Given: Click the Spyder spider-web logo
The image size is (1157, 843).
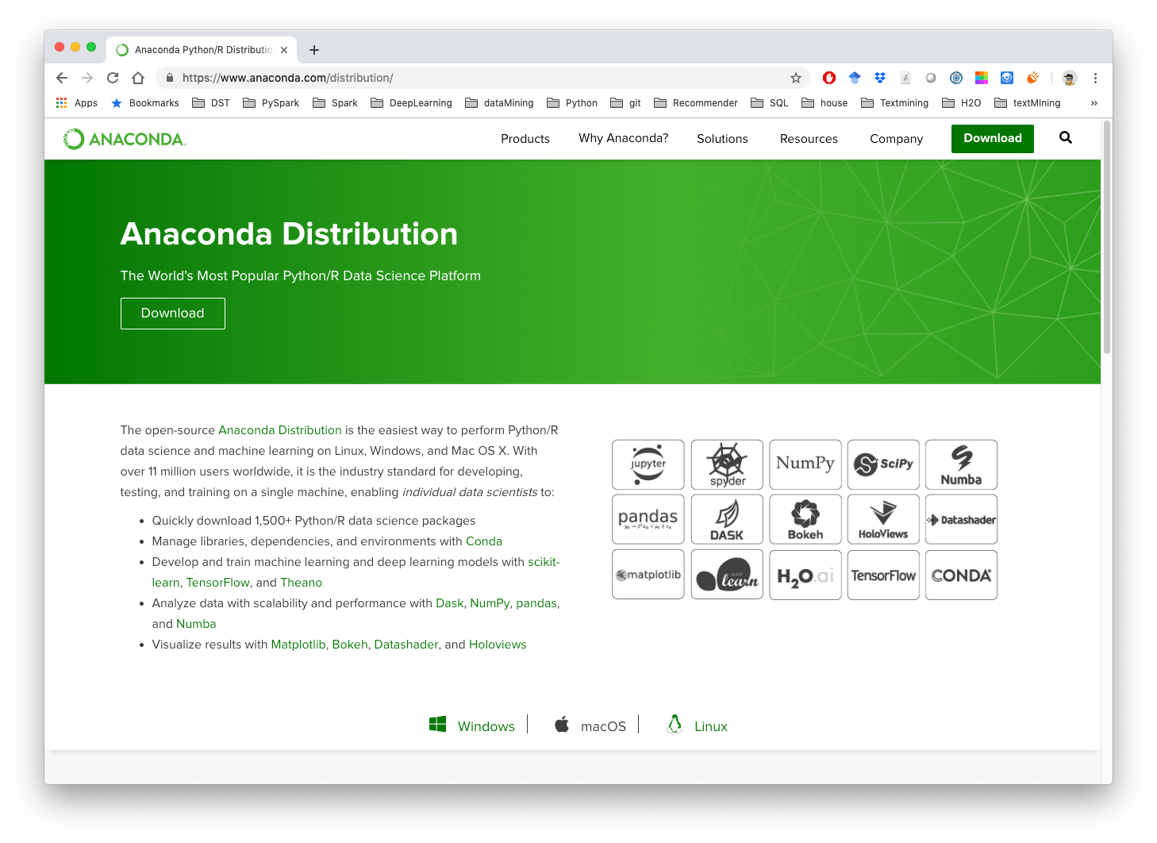Looking at the screenshot, I should pyautogui.click(x=726, y=464).
